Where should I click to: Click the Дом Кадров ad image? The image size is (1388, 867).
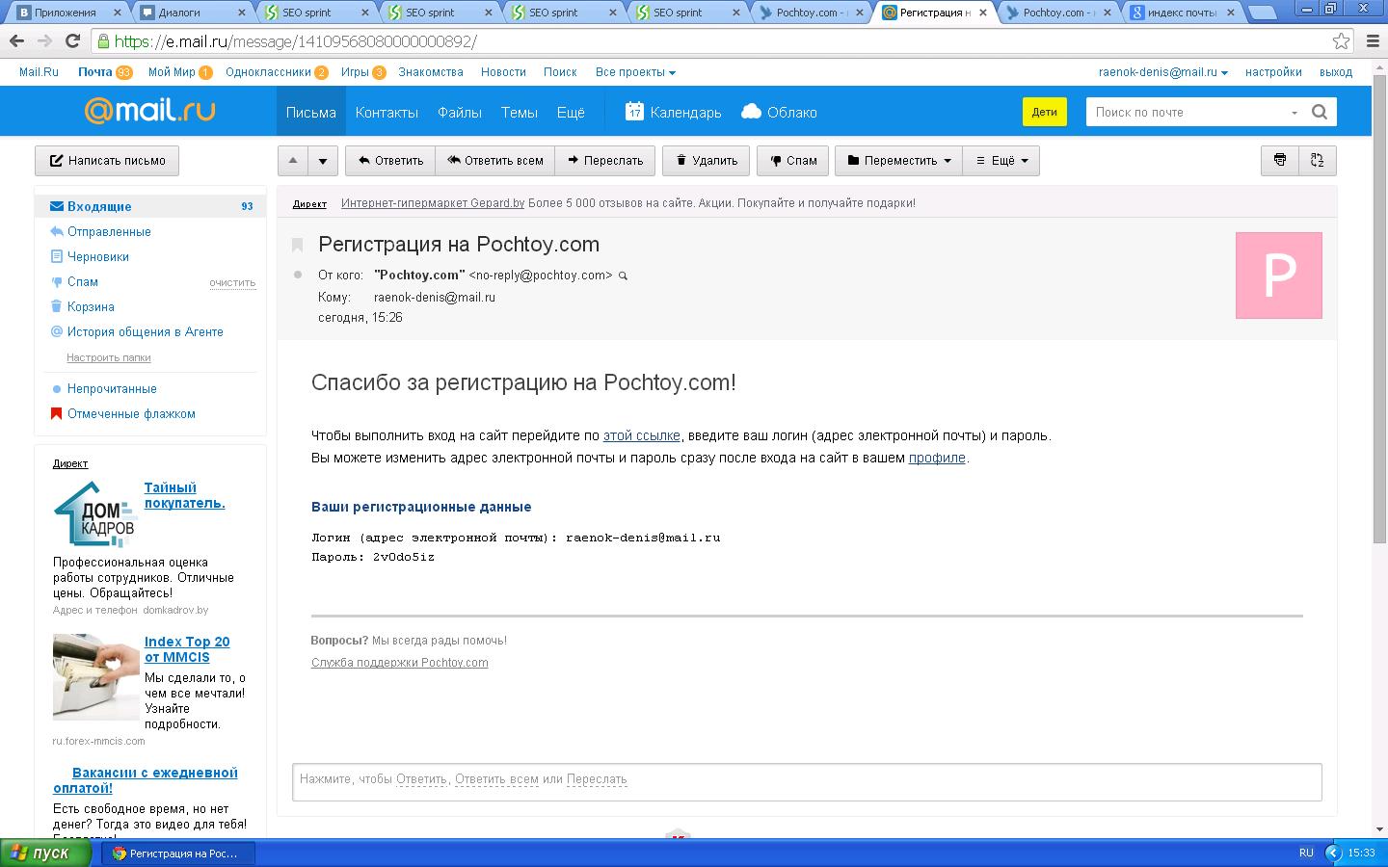(x=94, y=513)
